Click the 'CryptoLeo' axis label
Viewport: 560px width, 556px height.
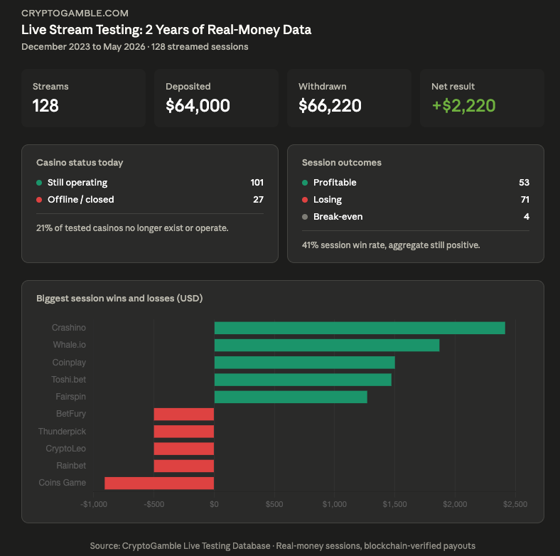(x=65, y=449)
